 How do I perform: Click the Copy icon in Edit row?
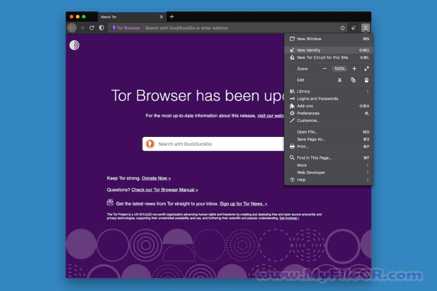point(353,80)
